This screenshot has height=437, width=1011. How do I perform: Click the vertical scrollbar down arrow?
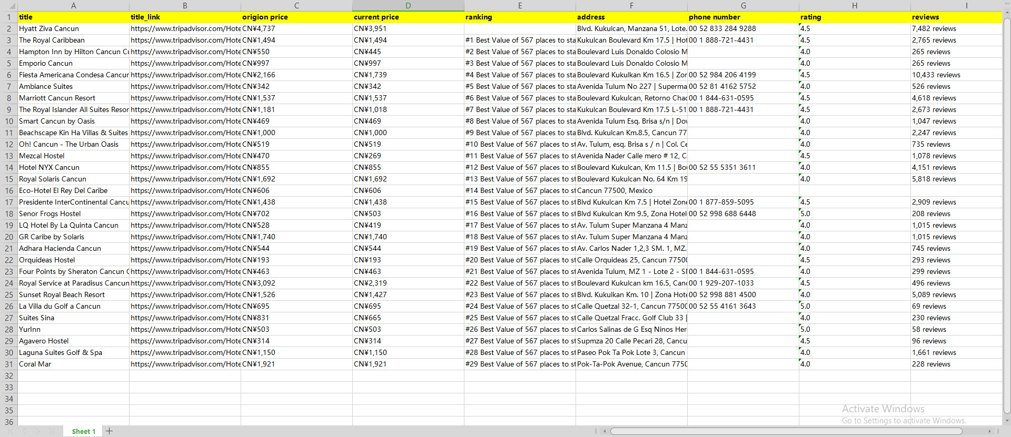pos(1007,421)
